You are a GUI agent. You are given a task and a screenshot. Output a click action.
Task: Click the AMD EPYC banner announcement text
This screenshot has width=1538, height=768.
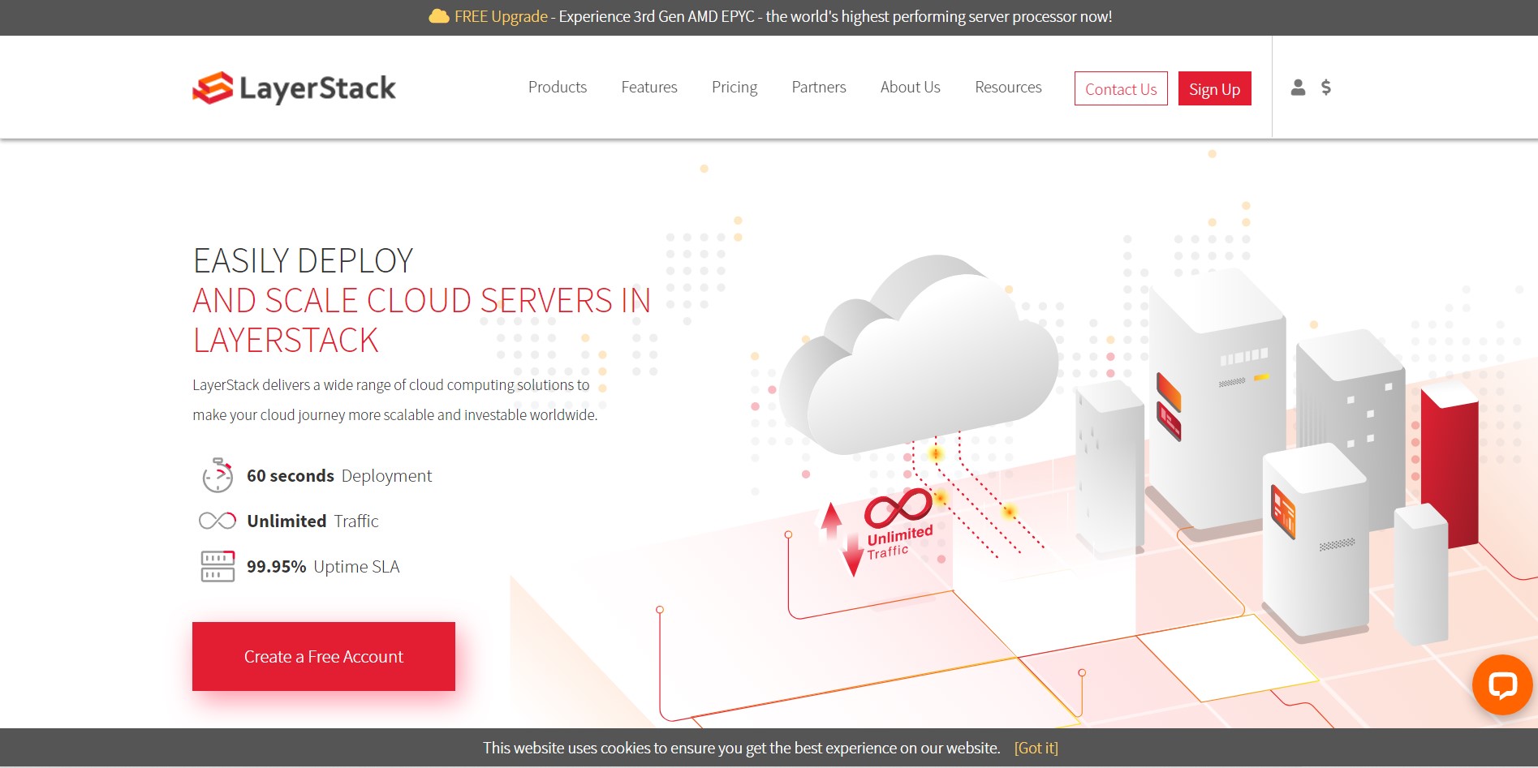[835, 16]
